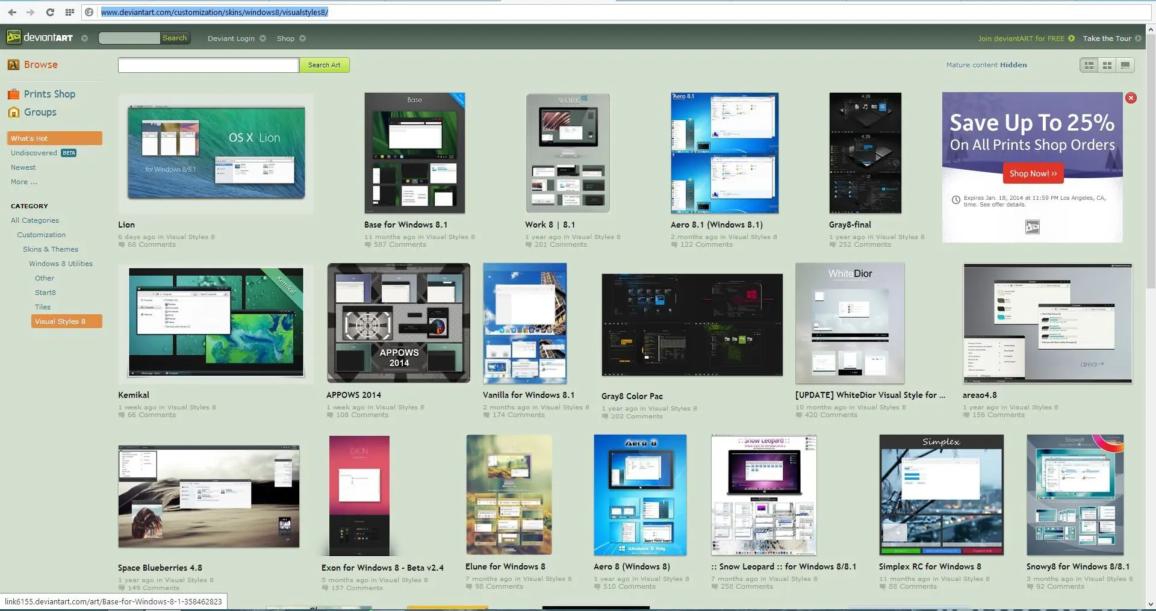
Task: Select the Tiles category
Action: (43, 307)
